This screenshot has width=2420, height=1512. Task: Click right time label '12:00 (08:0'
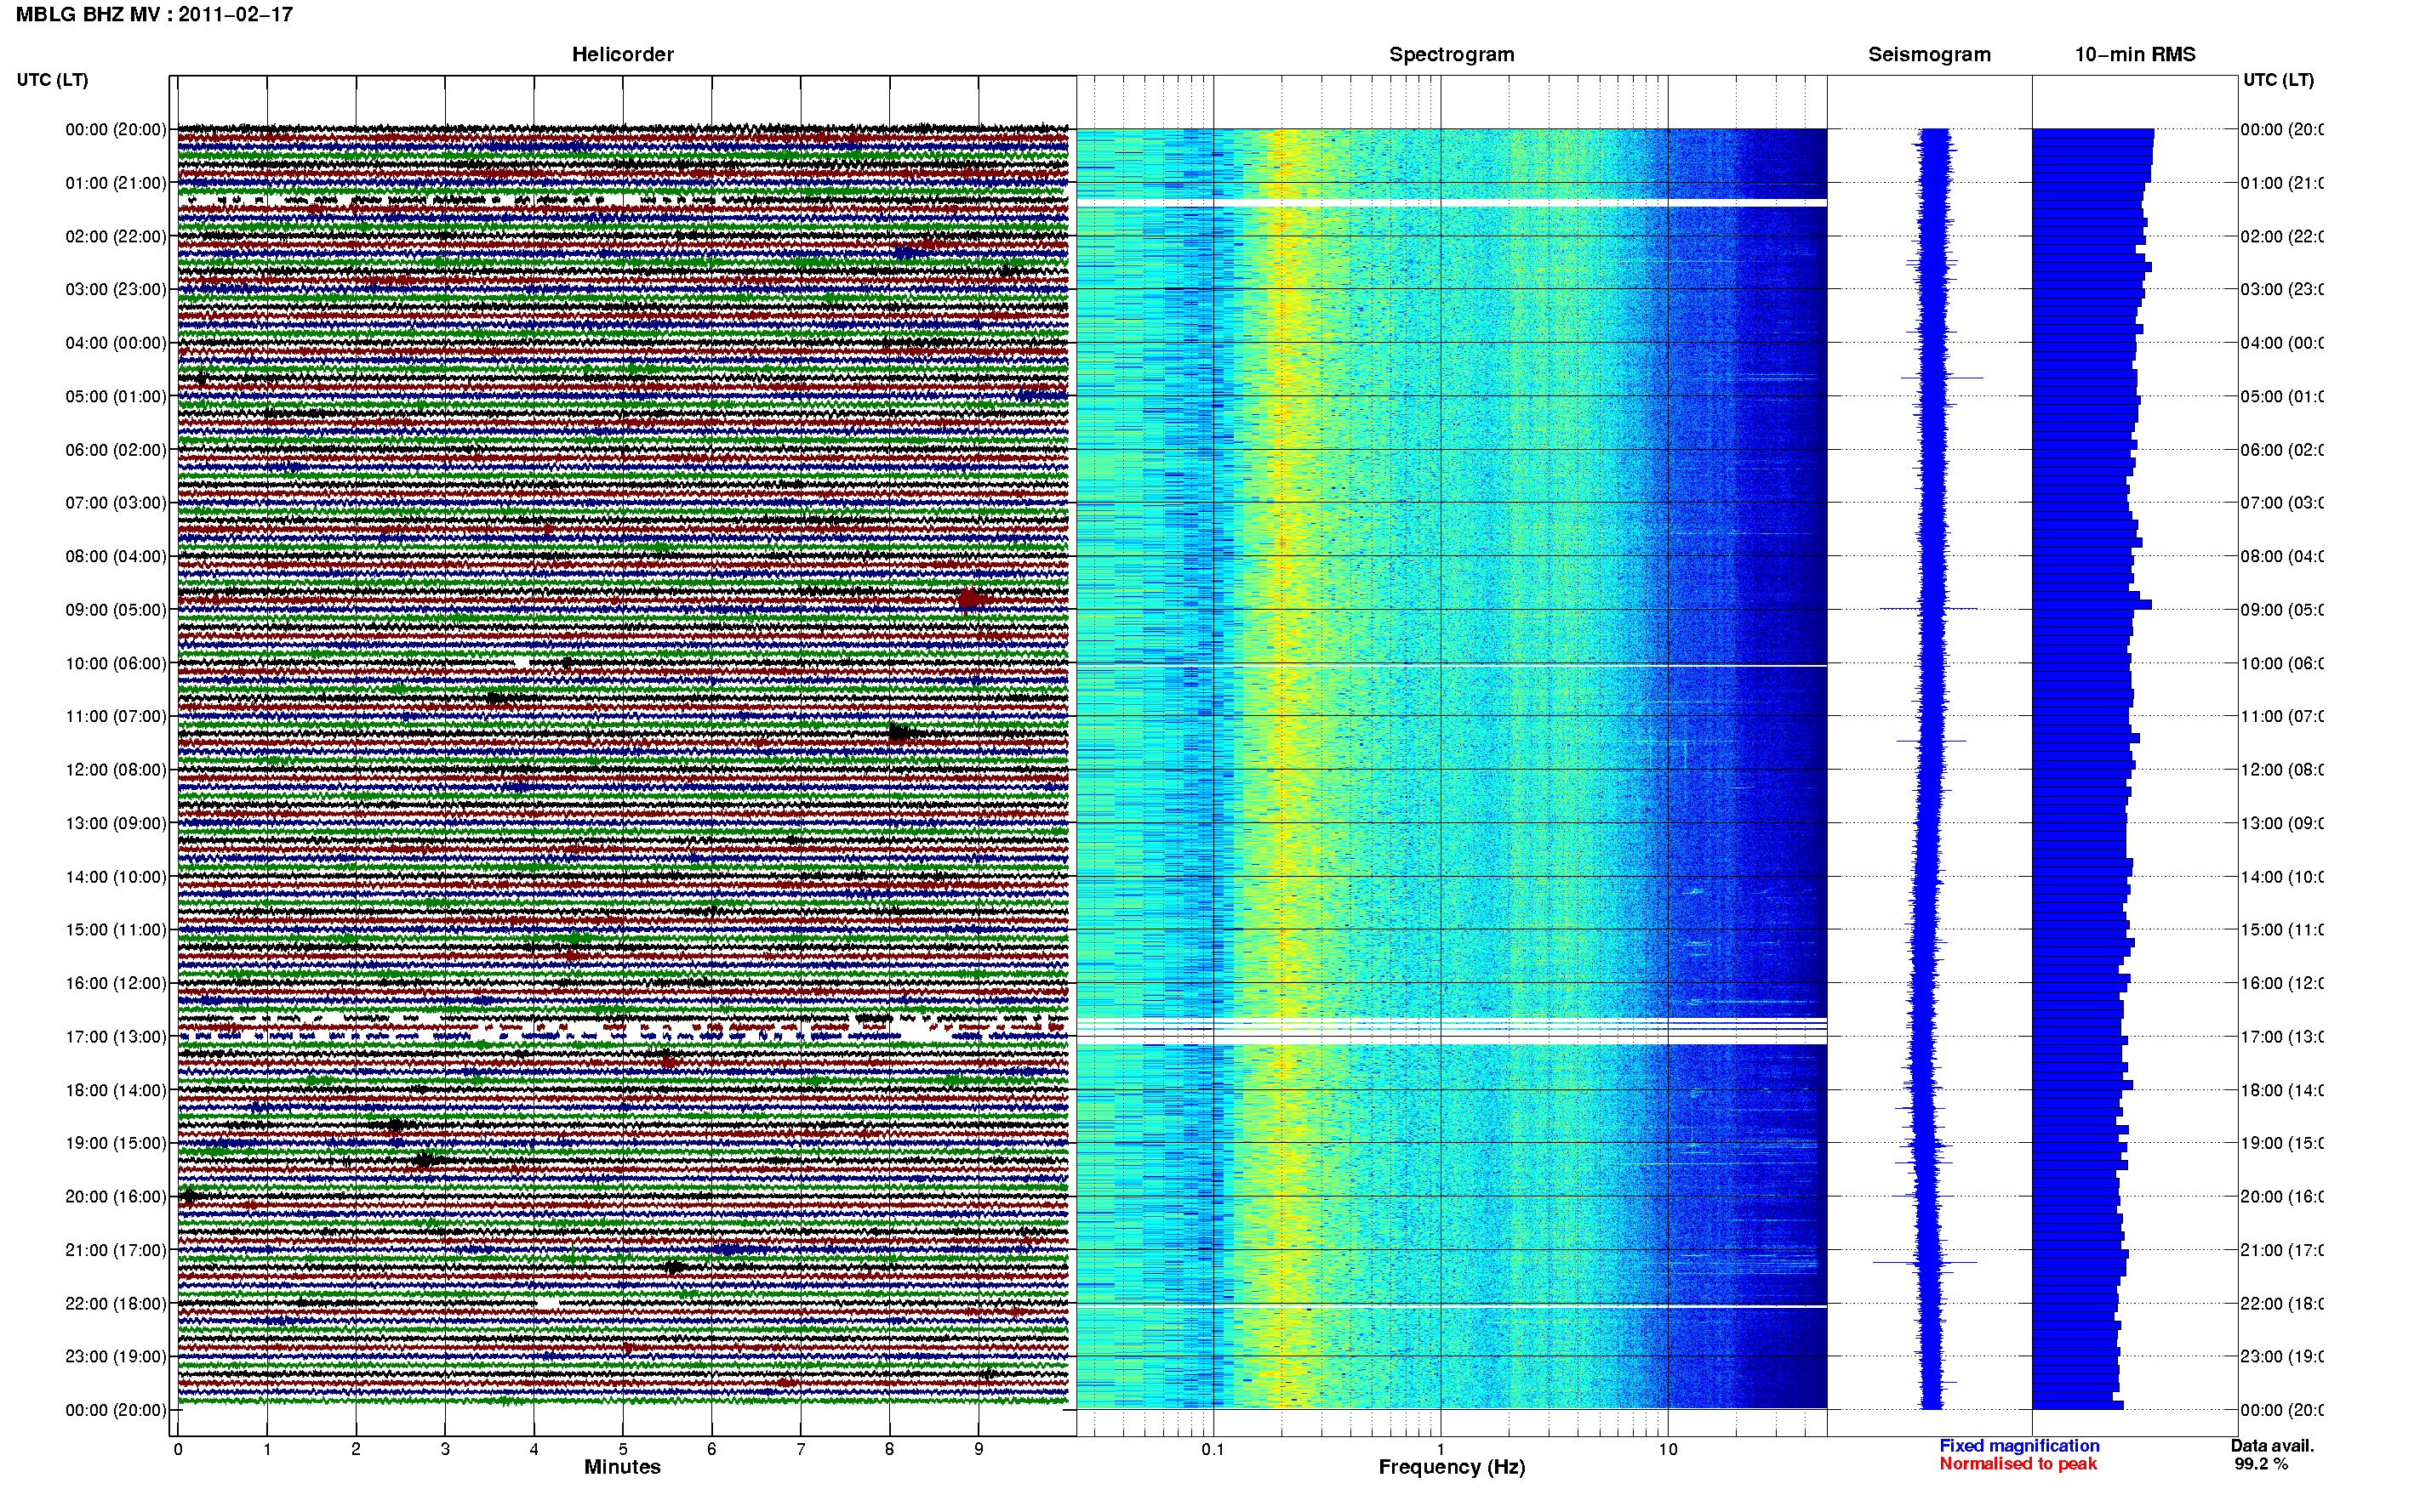pos(2281,770)
